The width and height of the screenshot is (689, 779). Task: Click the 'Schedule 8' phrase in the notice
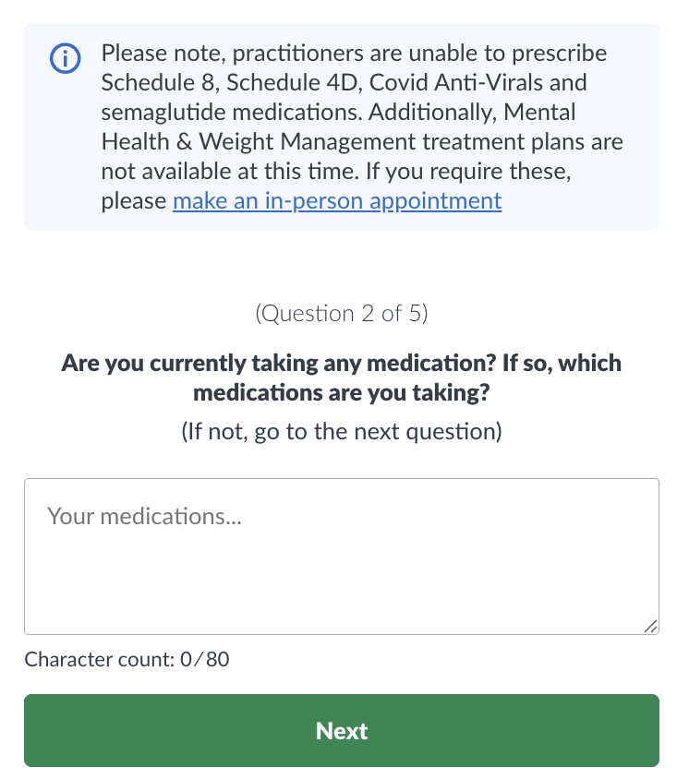coord(157,82)
